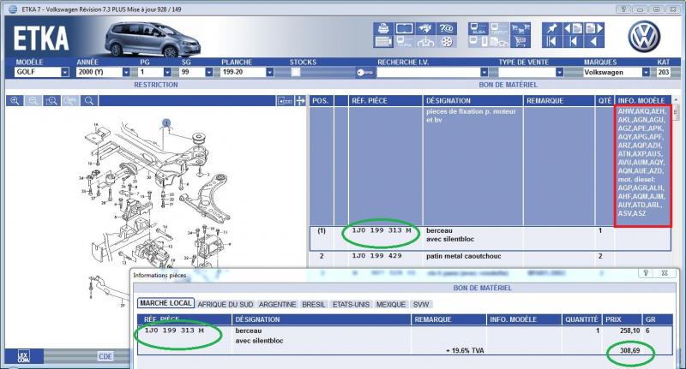Click the car download icon
686x369 pixels.
(425, 41)
